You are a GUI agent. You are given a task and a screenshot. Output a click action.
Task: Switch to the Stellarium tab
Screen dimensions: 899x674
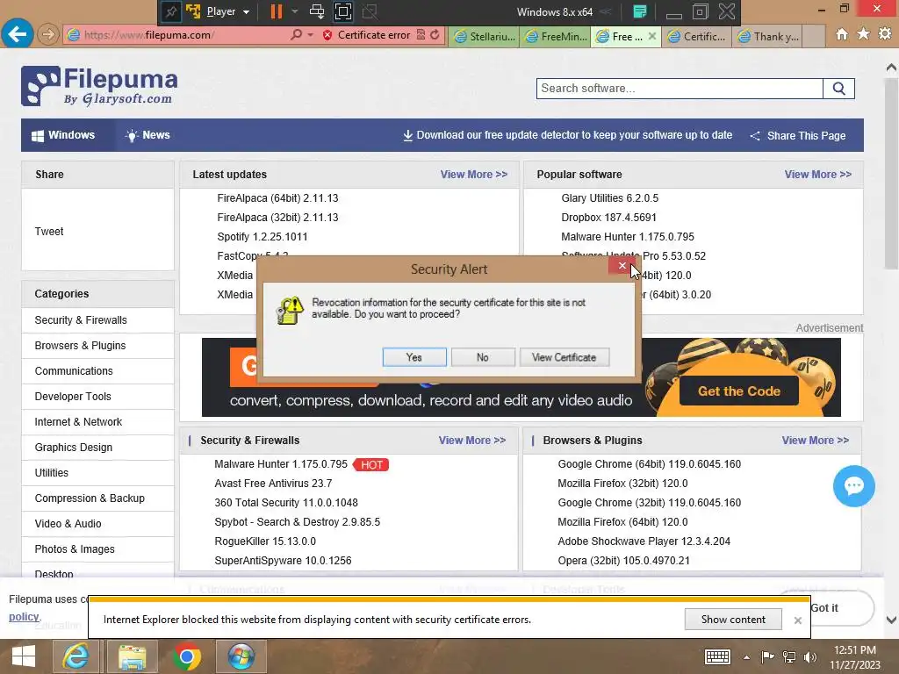(x=484, y=37)
